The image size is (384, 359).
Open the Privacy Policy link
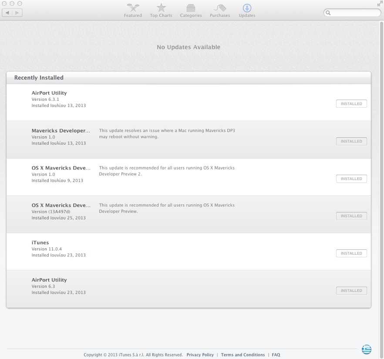[200, 355]
